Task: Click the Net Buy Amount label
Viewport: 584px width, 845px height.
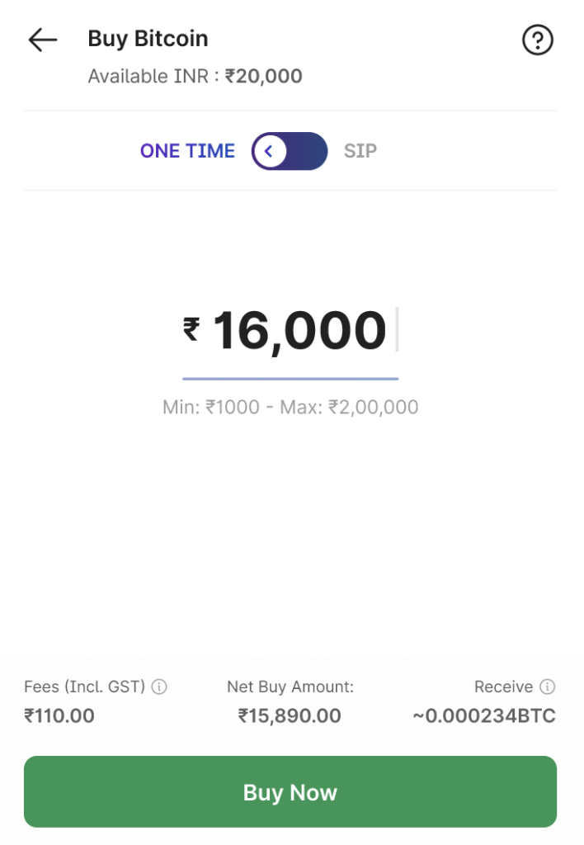Action: [x=290, y=687]
